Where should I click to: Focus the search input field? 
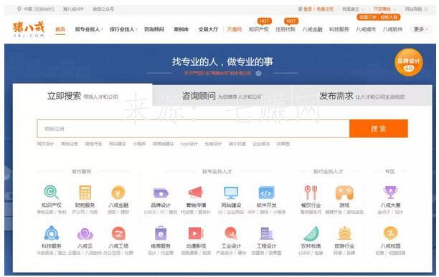(193, 128)
